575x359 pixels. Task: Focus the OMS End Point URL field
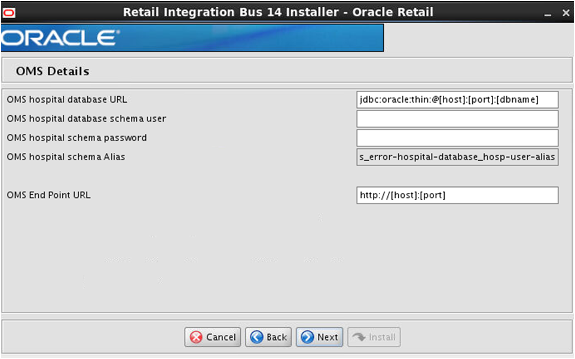457,195
